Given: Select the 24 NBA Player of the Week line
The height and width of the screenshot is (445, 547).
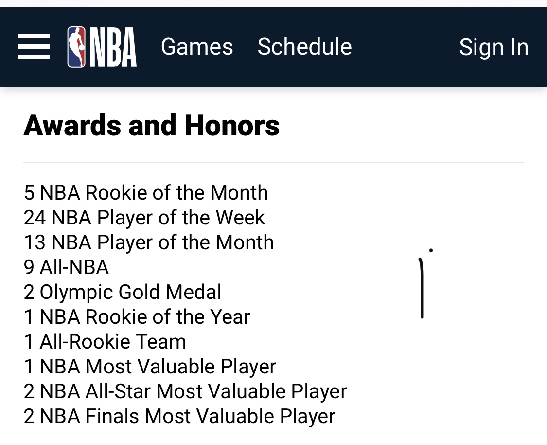Looking at the screenshot, I should point(144,218).
